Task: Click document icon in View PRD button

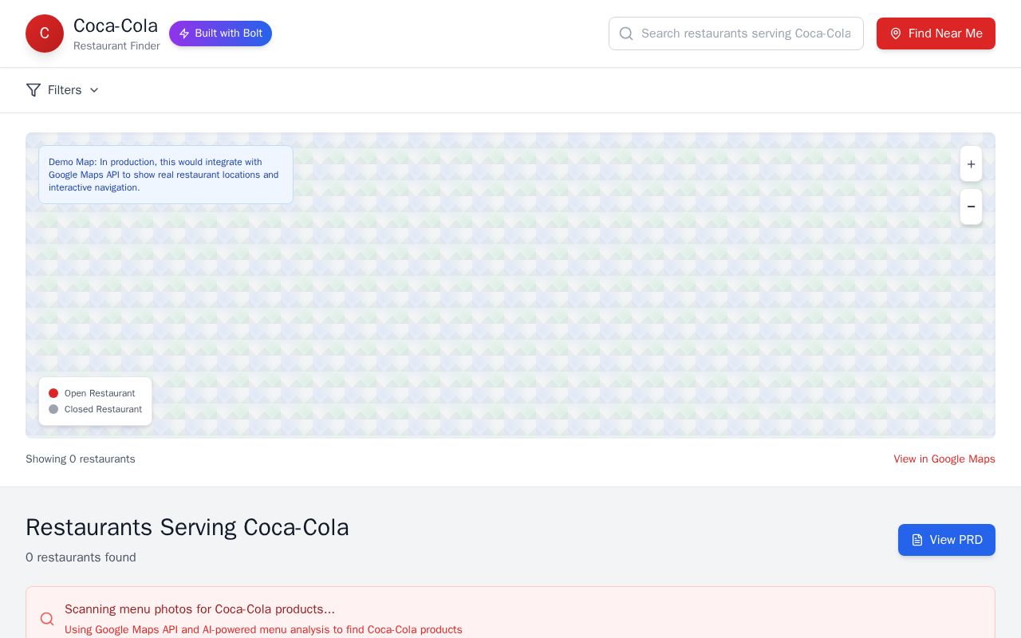Action: tap(917, 540)
